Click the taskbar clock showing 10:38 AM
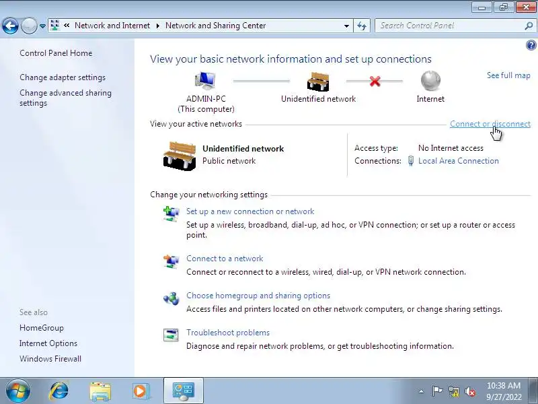The image size is (538, 404). point(503,391)
